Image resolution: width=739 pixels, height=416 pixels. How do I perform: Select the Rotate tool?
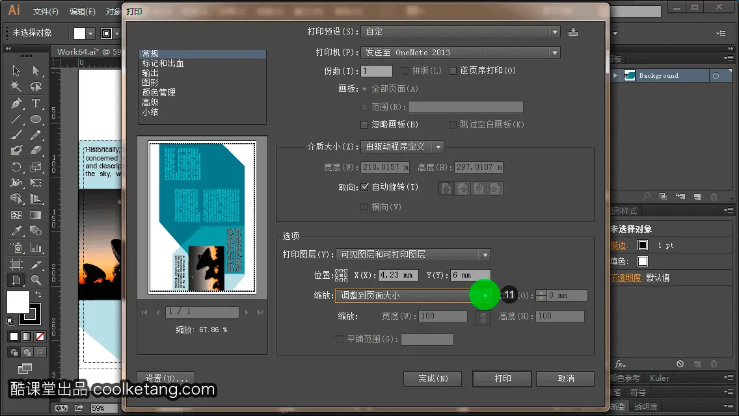(16, 167)
